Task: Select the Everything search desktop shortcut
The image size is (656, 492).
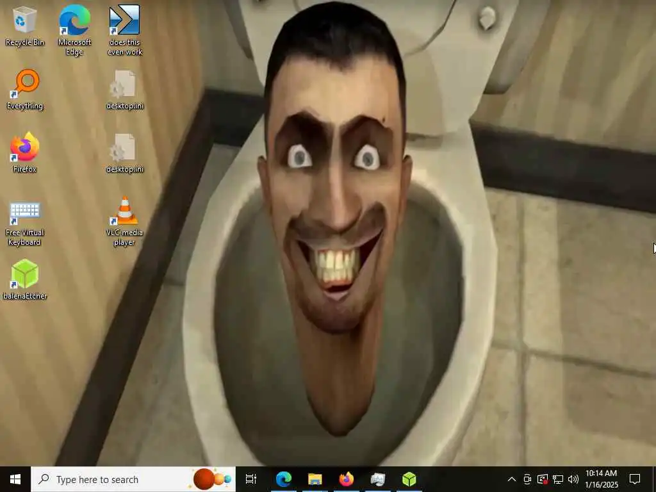Action: 25,90
